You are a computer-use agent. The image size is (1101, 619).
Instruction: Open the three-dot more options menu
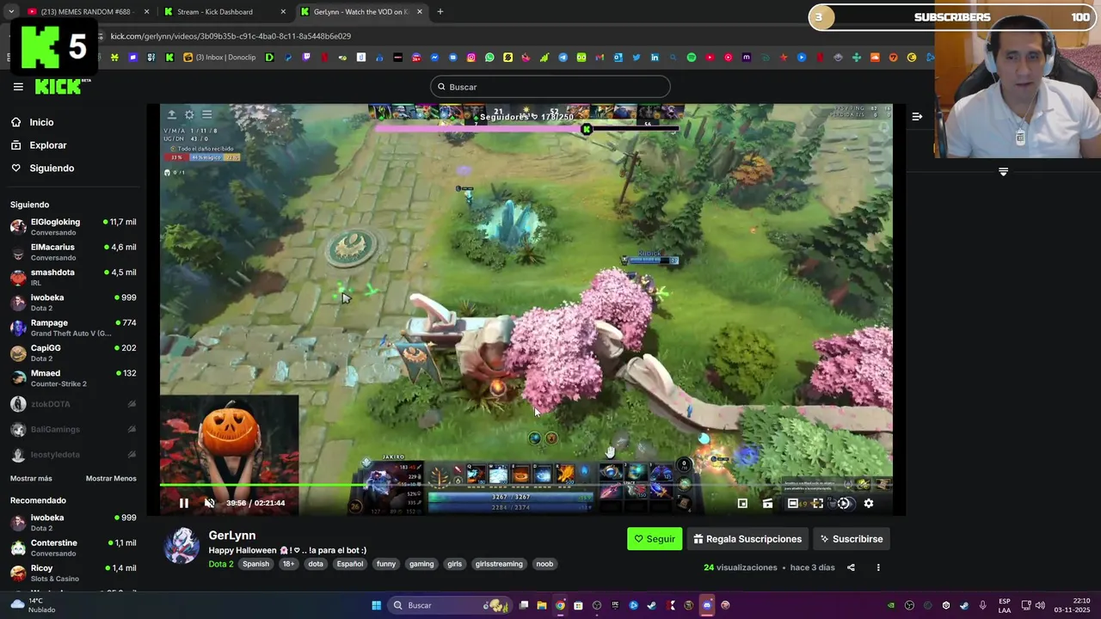[x=878, y=567]
